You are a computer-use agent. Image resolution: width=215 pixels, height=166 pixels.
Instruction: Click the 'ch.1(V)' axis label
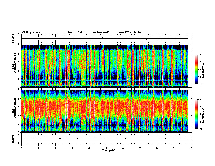coord(13,39)
